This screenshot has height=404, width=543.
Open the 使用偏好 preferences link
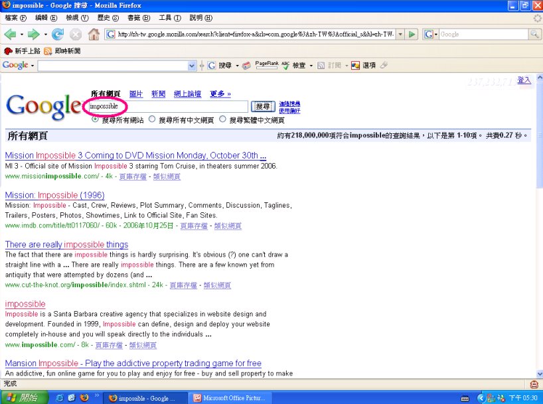290,111
